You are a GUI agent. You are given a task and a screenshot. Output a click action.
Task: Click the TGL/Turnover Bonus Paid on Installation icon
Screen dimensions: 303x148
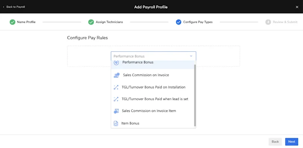(116, 87)
